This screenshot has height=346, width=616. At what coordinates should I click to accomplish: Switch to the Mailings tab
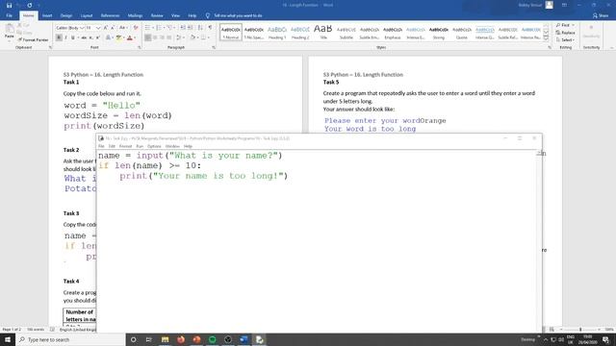click(x=135, y=15)
